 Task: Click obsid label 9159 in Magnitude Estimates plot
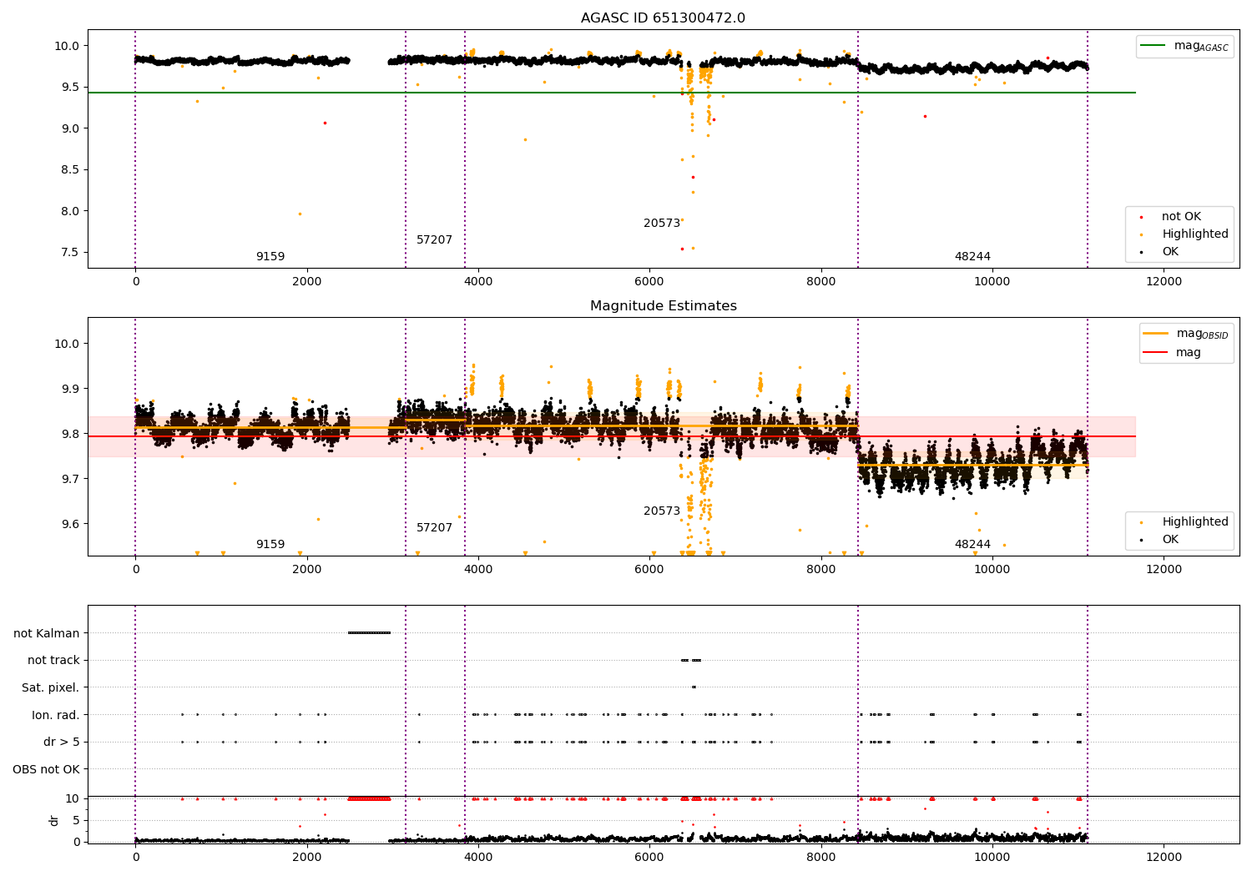(270, 545)
